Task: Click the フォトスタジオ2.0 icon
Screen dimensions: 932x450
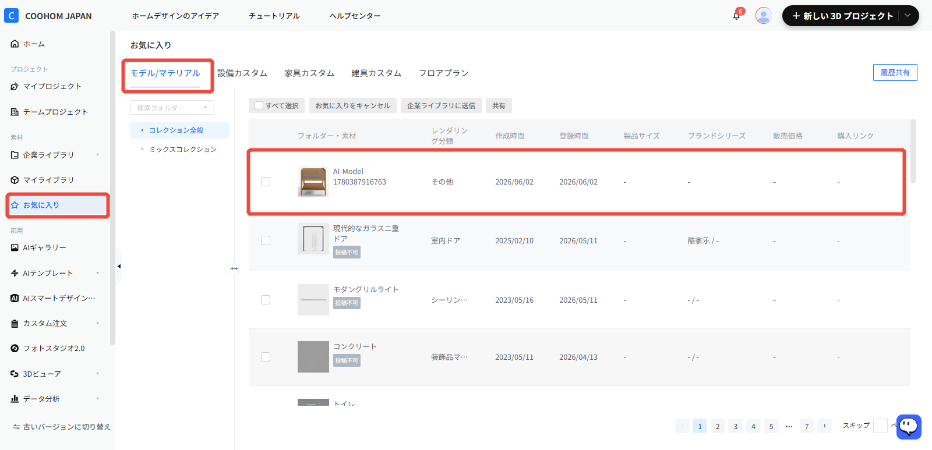Action: (x=15, y=348)
